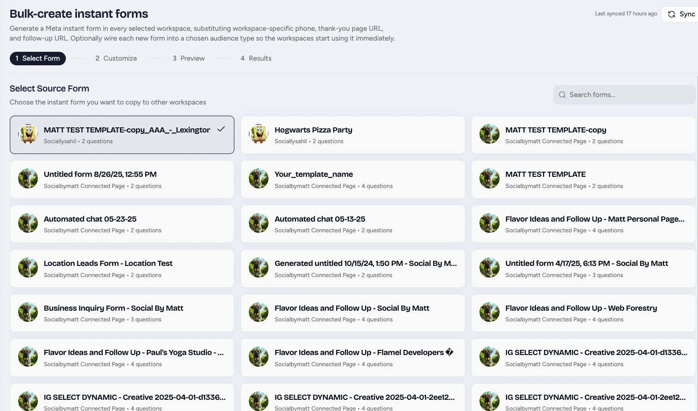Click the 'Bulk-create instant forms' heading
Image resolution: width=698 pixels, height=411 pixels.
(79, 14)
